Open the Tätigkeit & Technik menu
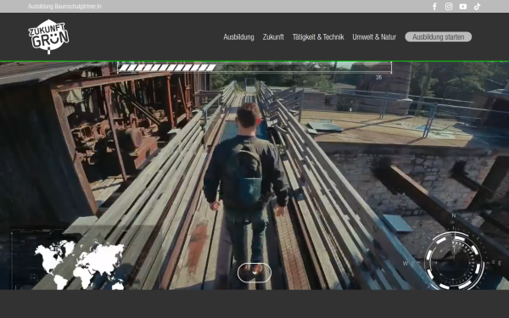This screenshot has width=509, height=318. (x=318, y=37)
